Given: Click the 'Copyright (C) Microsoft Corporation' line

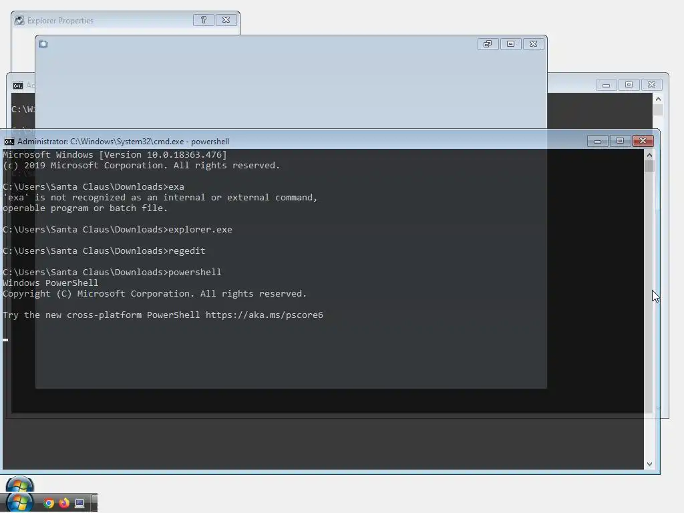Looking at the screenshot, I should pos(154,294).
